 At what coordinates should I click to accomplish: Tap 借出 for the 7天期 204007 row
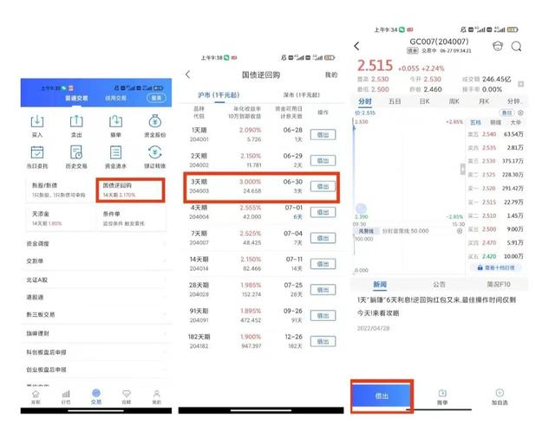[323, 238]
